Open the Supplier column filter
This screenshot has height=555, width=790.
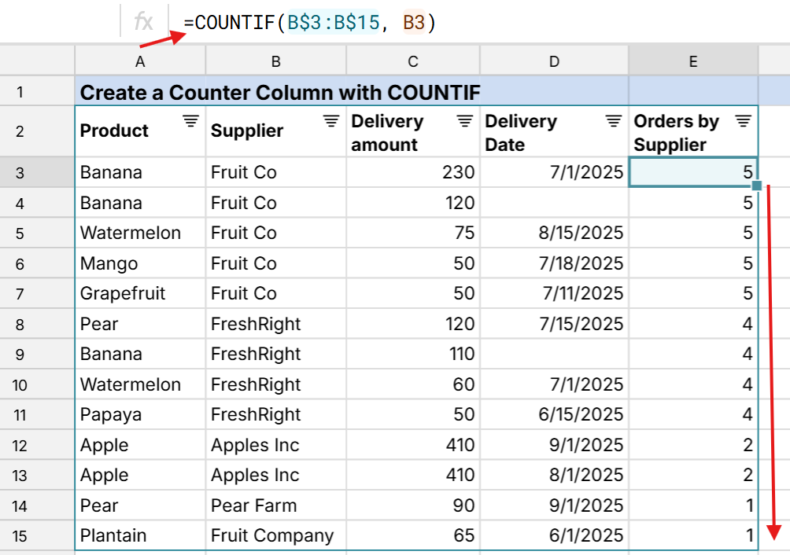pos(331,121)
